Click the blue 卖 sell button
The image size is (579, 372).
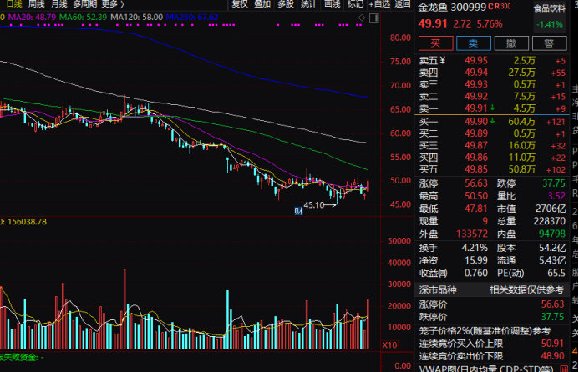(474, 43)
